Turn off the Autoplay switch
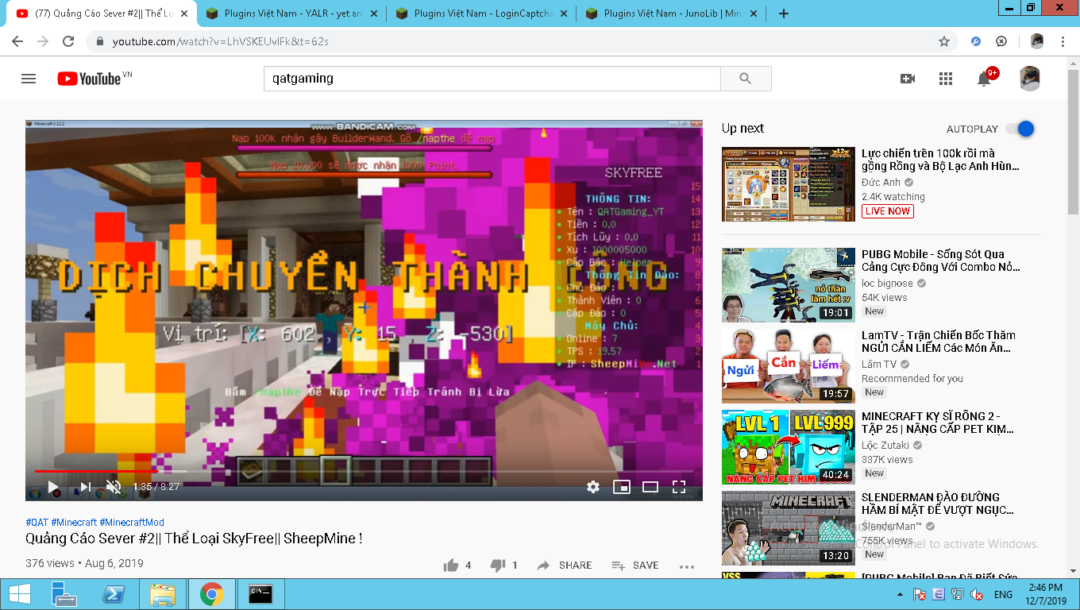1080x610 pixels. (1020, 129)
